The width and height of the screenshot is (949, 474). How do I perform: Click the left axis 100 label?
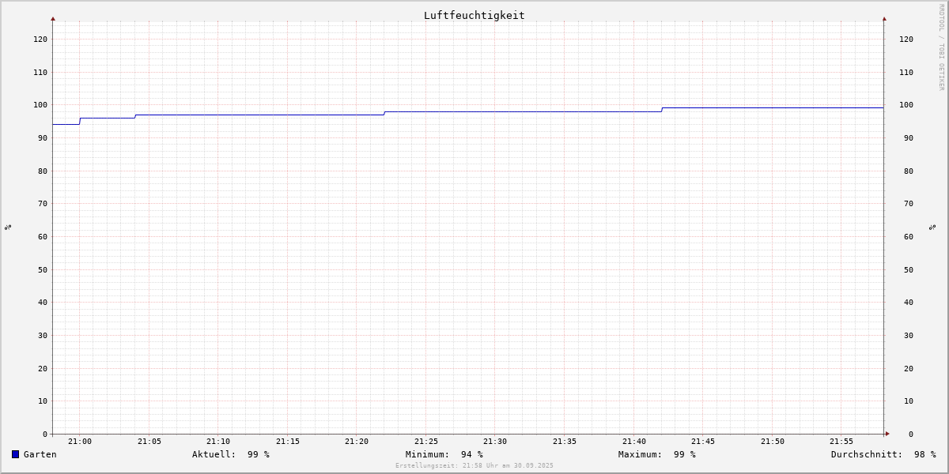40,105
